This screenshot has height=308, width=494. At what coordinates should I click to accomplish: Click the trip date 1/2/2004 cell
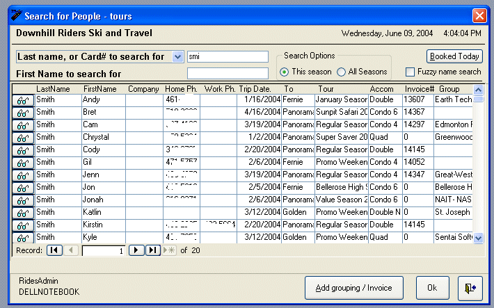coord(260,137)
